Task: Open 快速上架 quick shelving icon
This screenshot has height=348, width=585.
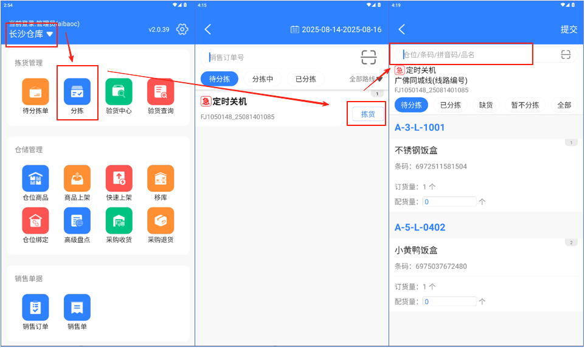Action: click(x=119, y=178)
